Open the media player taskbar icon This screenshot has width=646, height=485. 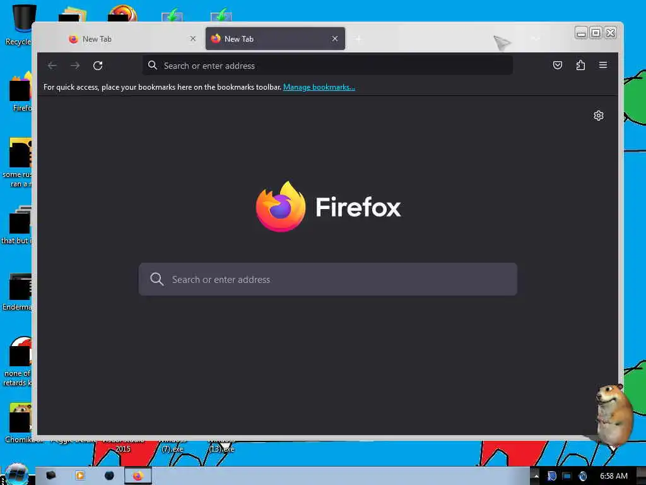[x=79, y=476]
